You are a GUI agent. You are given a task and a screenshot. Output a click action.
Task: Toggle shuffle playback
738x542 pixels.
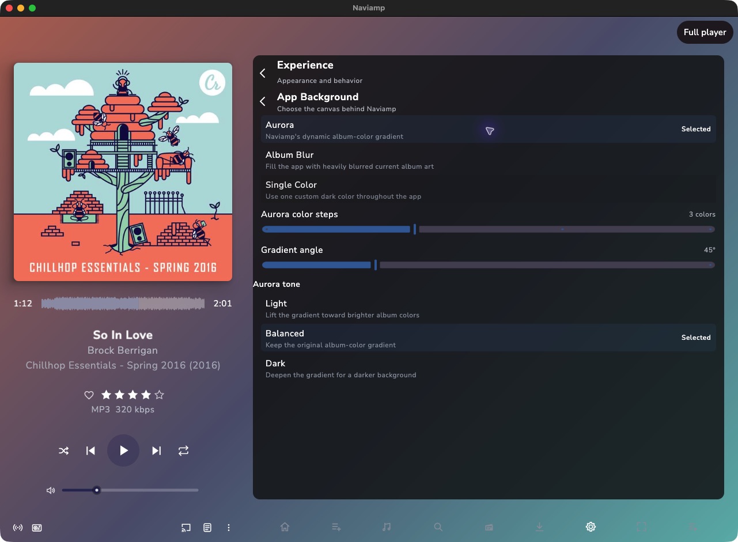pos(64,450)
